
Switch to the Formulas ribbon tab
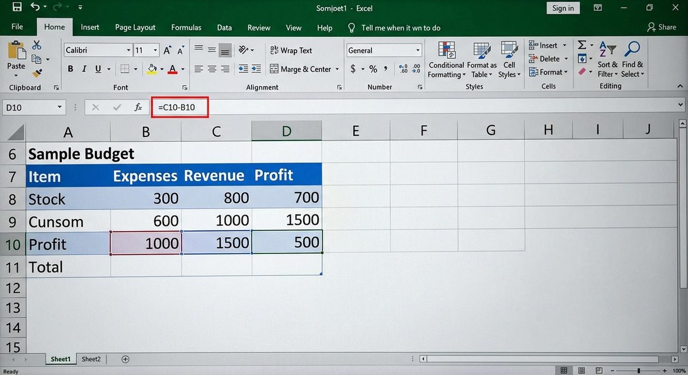tap(186, 27)
